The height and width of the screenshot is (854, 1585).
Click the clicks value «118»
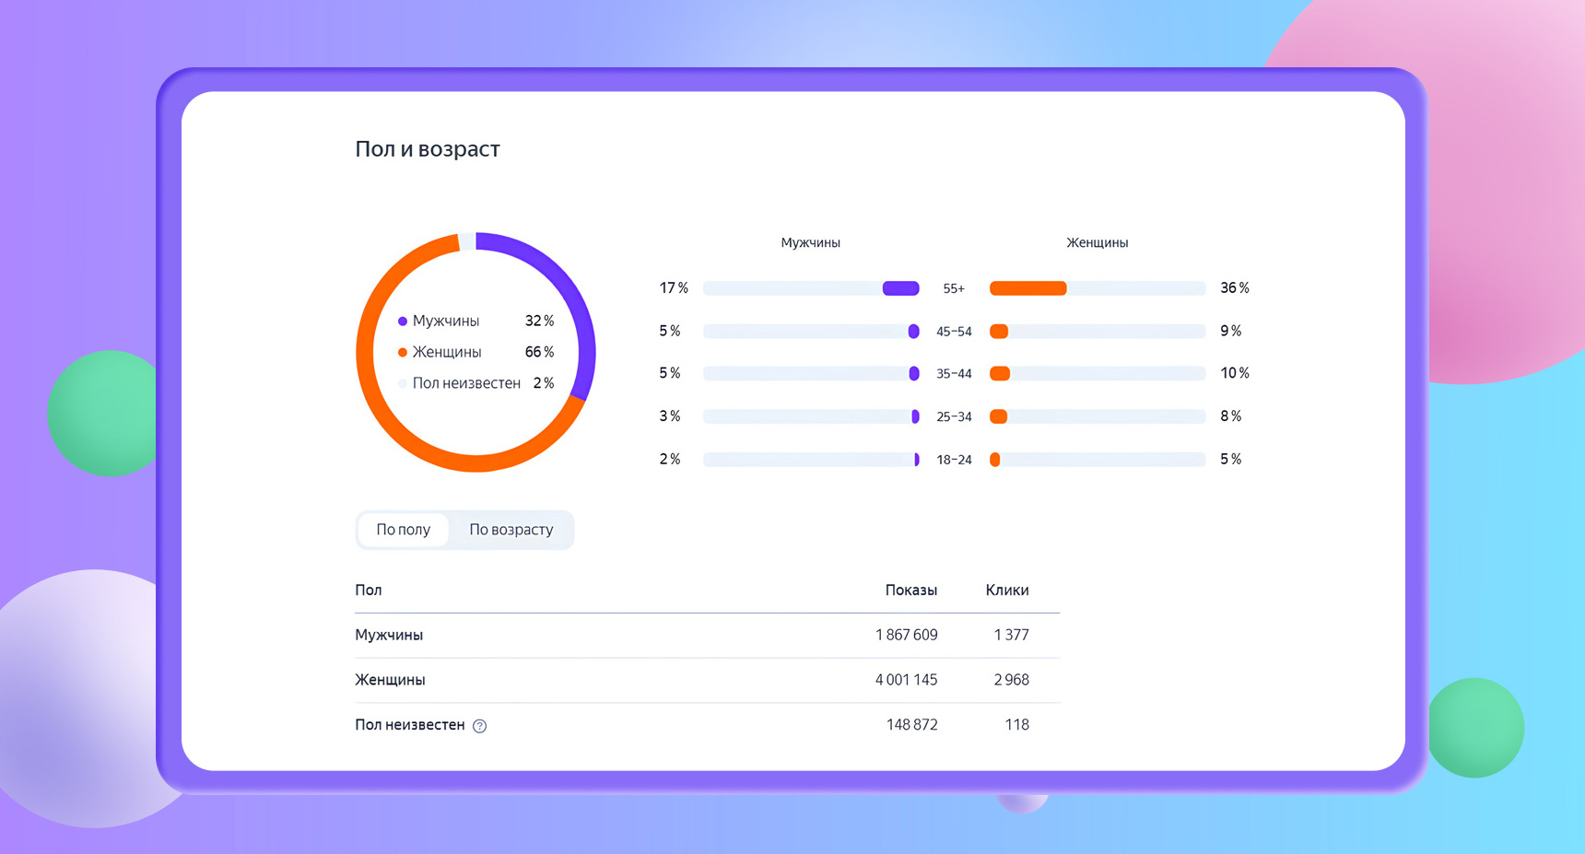pos(1017,725)
